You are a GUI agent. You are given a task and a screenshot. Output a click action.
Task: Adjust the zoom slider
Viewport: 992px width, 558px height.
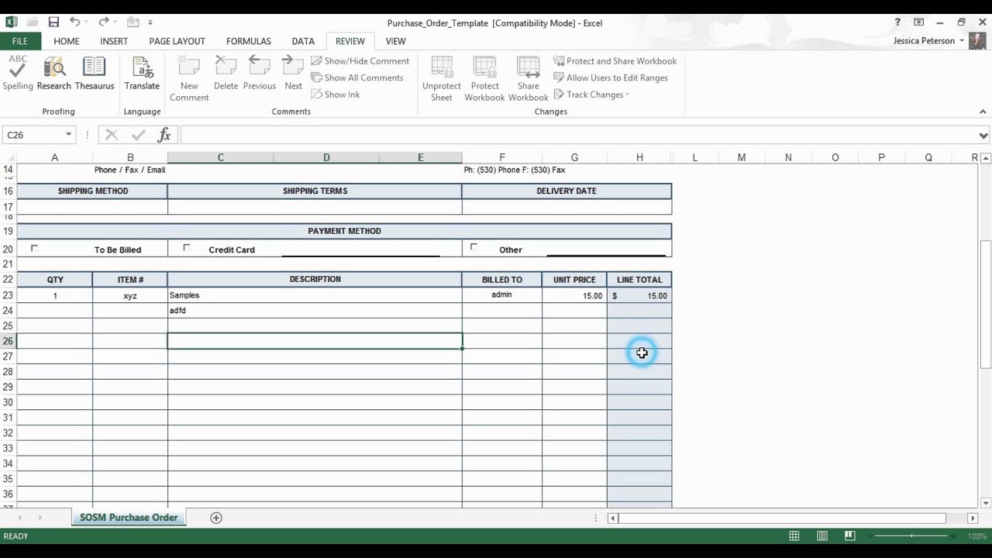click(x=912, y=536)
